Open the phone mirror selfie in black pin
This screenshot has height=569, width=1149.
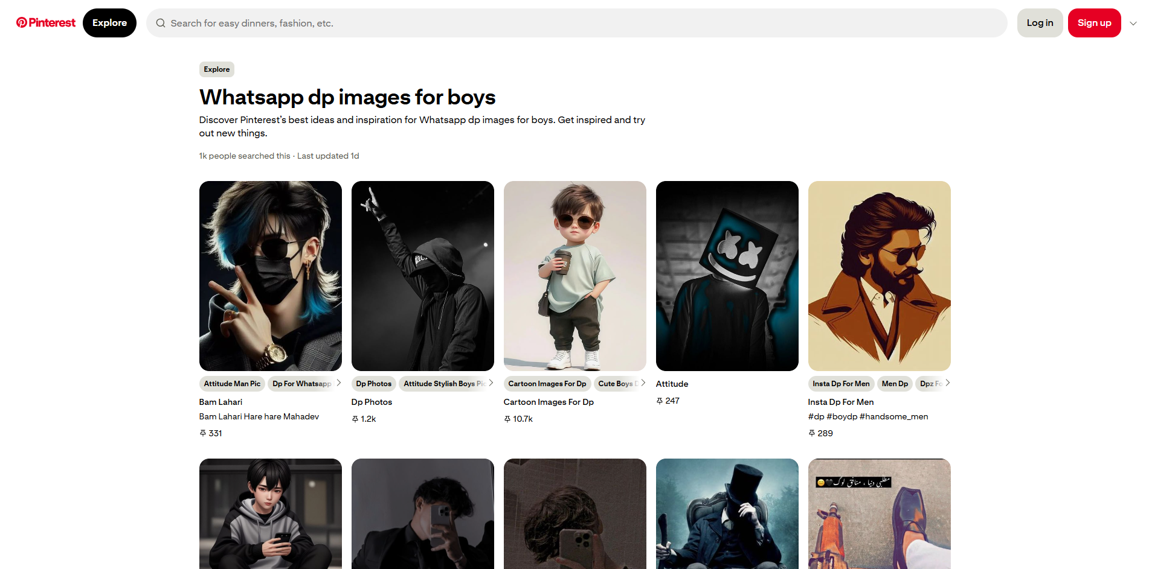pos(423,513)
